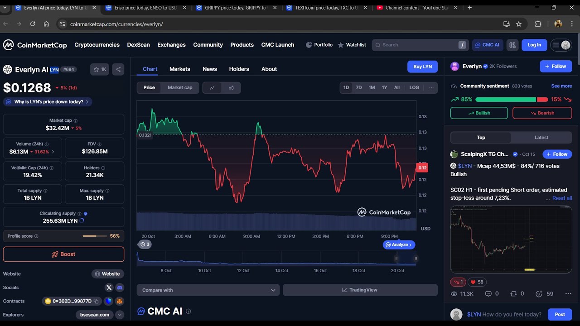
Task: Open ScalpingX post options ellipsis
Action: 568,294
